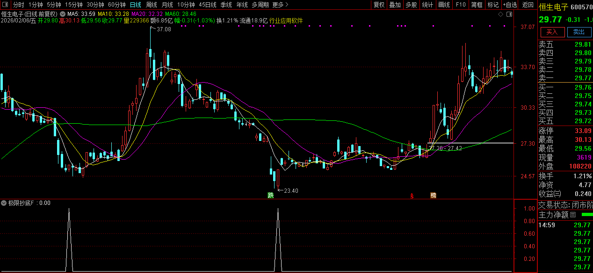Click the 23.40 low price label

click(291, 190)
